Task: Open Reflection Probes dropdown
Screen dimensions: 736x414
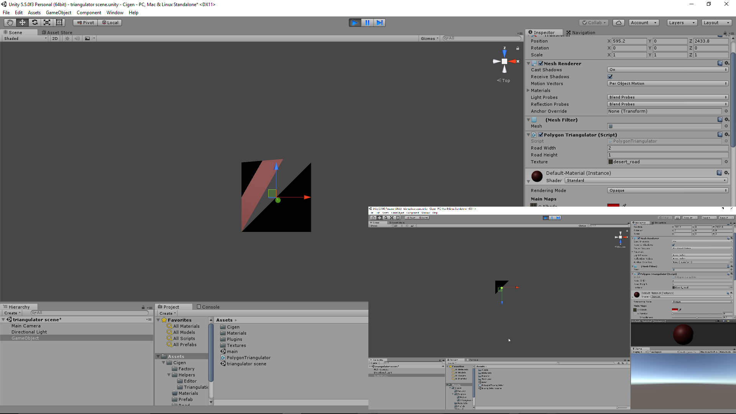Action: click(668, 104)
